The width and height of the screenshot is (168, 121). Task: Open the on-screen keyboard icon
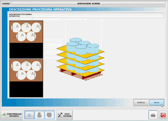[x=153, y=115]
